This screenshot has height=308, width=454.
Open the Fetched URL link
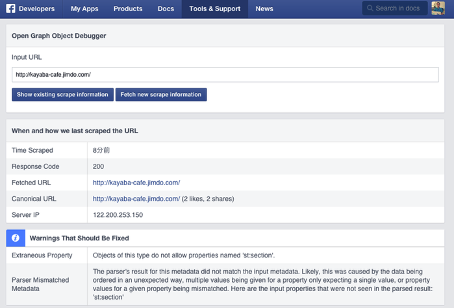point(136,183)
